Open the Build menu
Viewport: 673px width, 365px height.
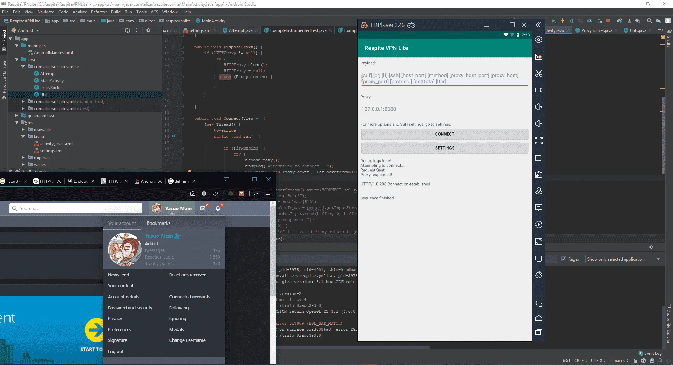click(116, 12)
